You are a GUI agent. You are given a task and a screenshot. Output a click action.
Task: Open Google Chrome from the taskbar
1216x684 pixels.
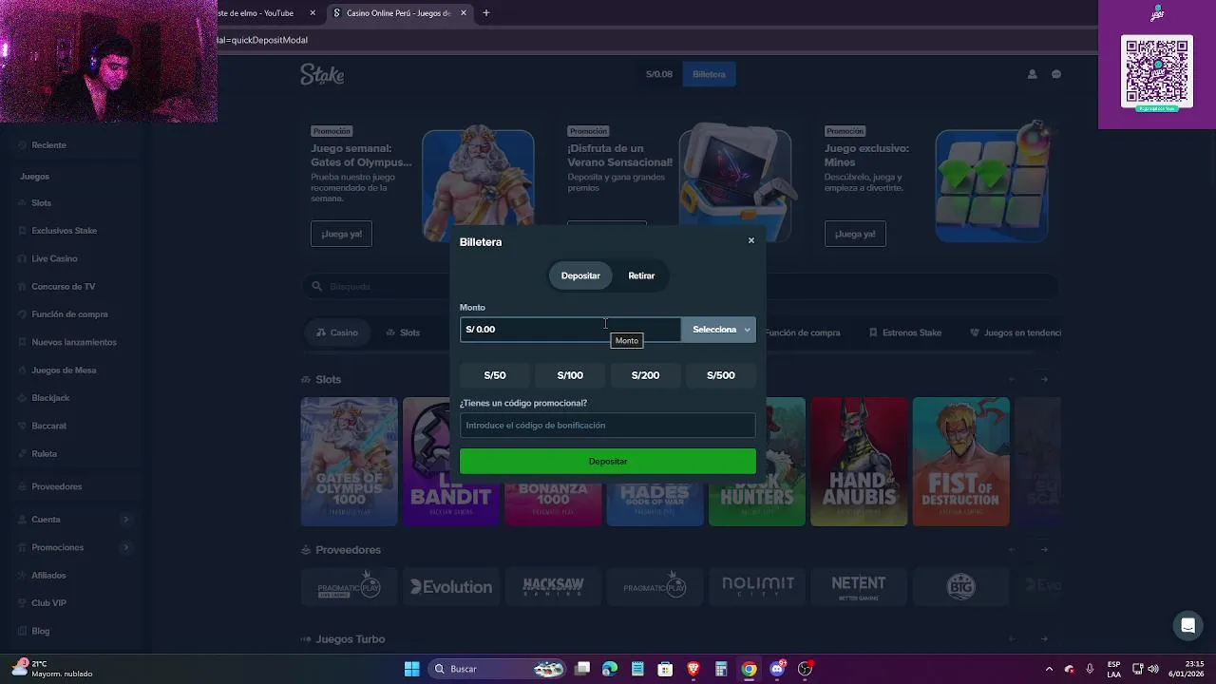[x=750, y=669]
